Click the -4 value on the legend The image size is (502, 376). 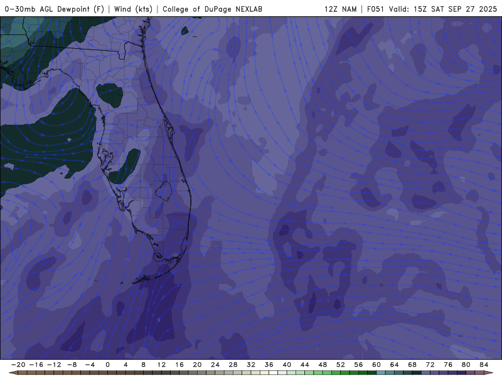pos(90,365)
